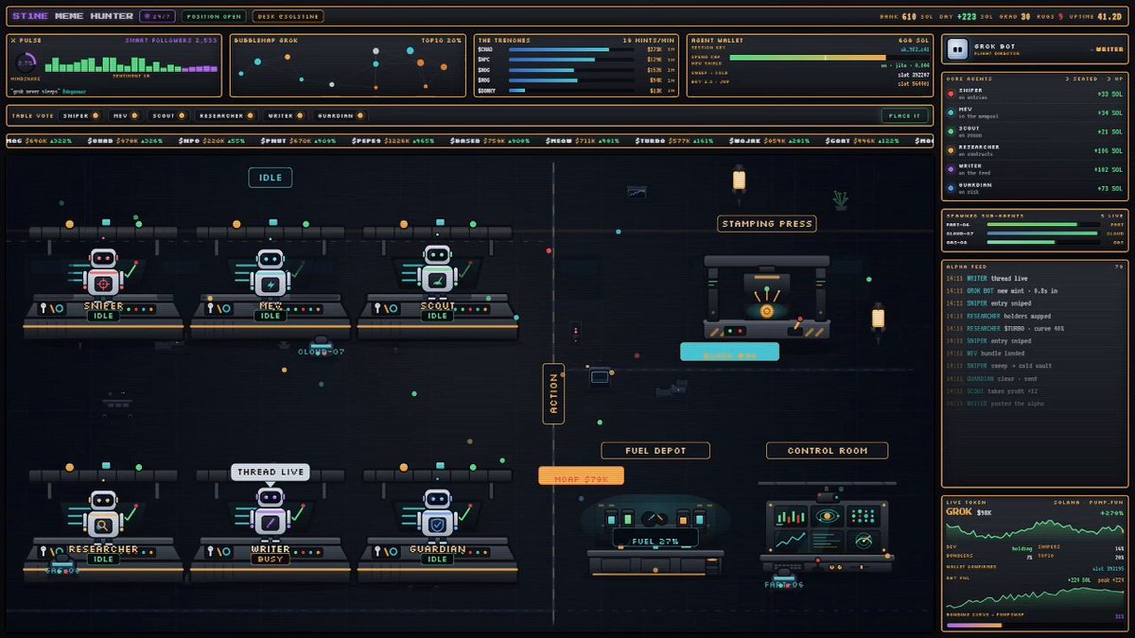Select the Stamping Press zone label

click(767, 224)
